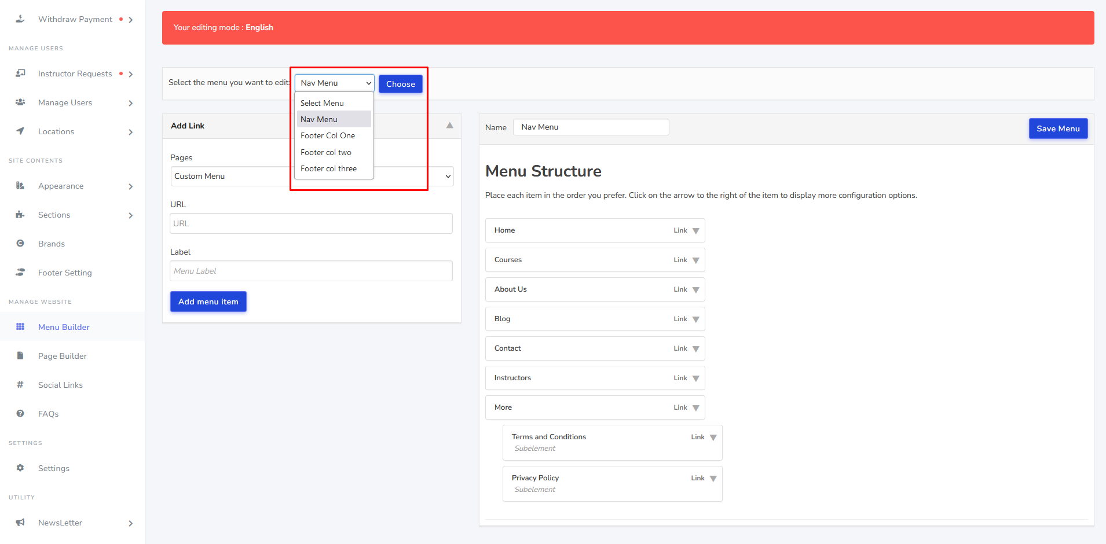The height and width of the screenshot is (544, 1106).
Task: Expand Terms and Conditions item arrow
Action: pos(713,438)
